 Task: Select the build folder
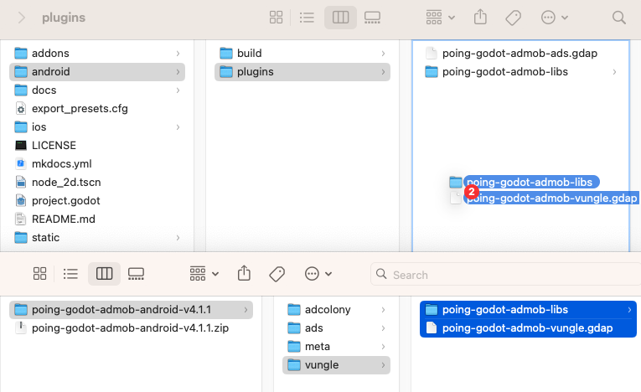tap(302, 53)
